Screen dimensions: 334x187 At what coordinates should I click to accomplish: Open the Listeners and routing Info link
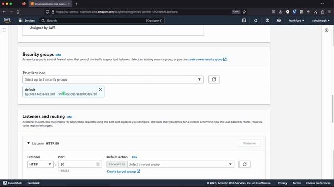click(69, 117)
